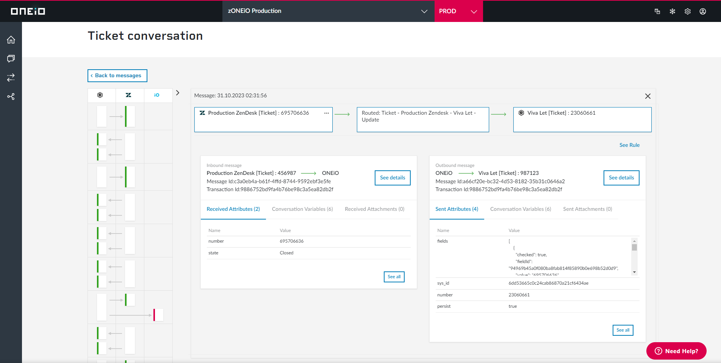The width and height of the screenshot is (721, 363).
Task: Switch to Received Attachments (0) tab
Action: pos(375,209)
